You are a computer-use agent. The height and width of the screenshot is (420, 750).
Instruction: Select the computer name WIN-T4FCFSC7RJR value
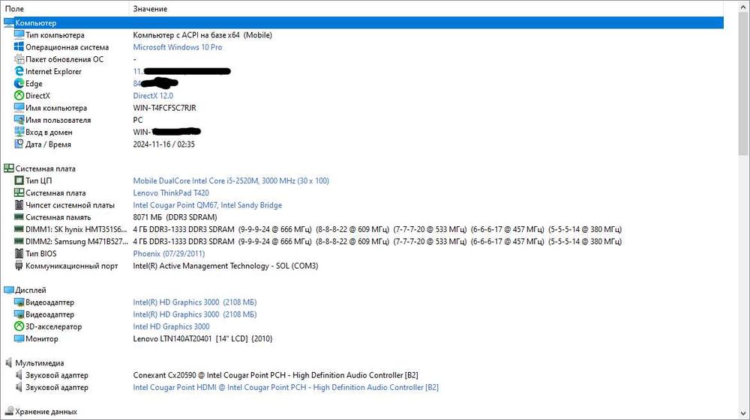(x=164, y=108)
